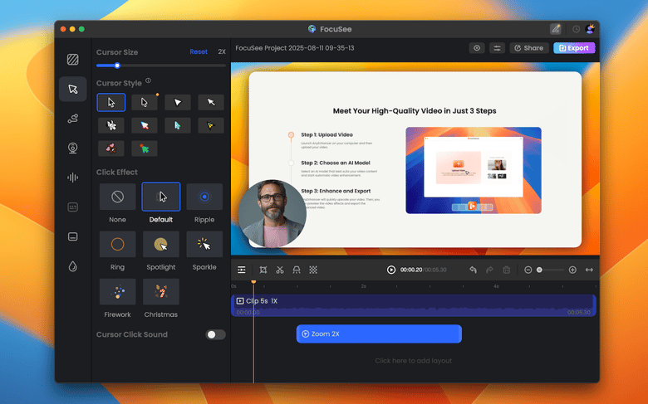
Task: Open the user account avatar
Action: tap(590, 28)
